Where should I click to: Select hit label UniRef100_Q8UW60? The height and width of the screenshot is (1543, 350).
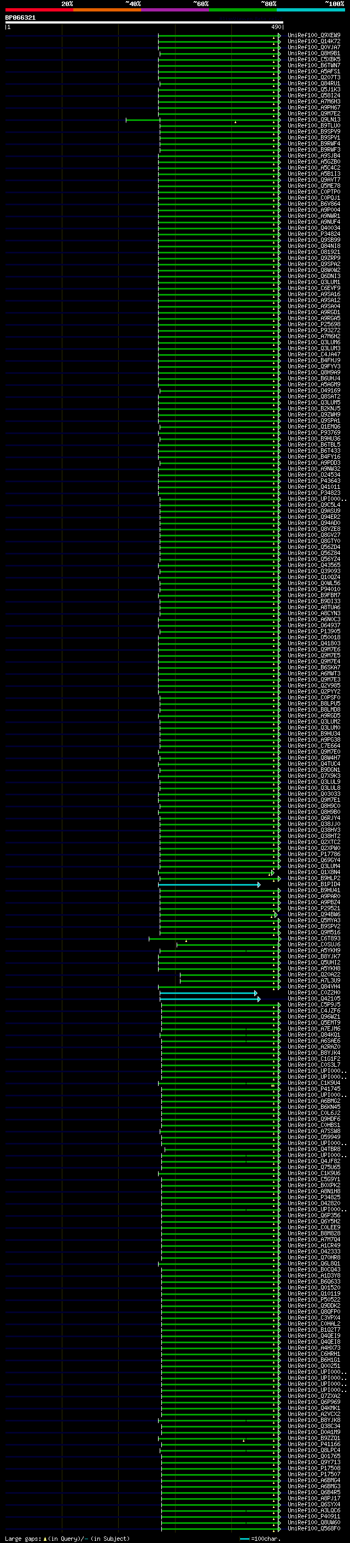point(314,1523)
